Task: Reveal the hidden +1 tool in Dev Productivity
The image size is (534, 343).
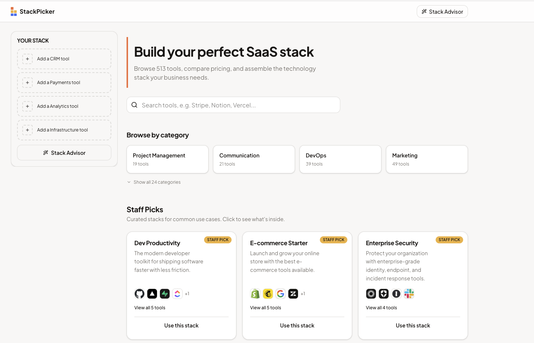Action: pos(187,293)
